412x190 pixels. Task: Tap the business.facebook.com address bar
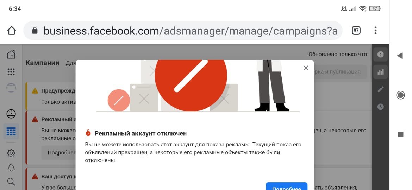(x=183, y=31)
